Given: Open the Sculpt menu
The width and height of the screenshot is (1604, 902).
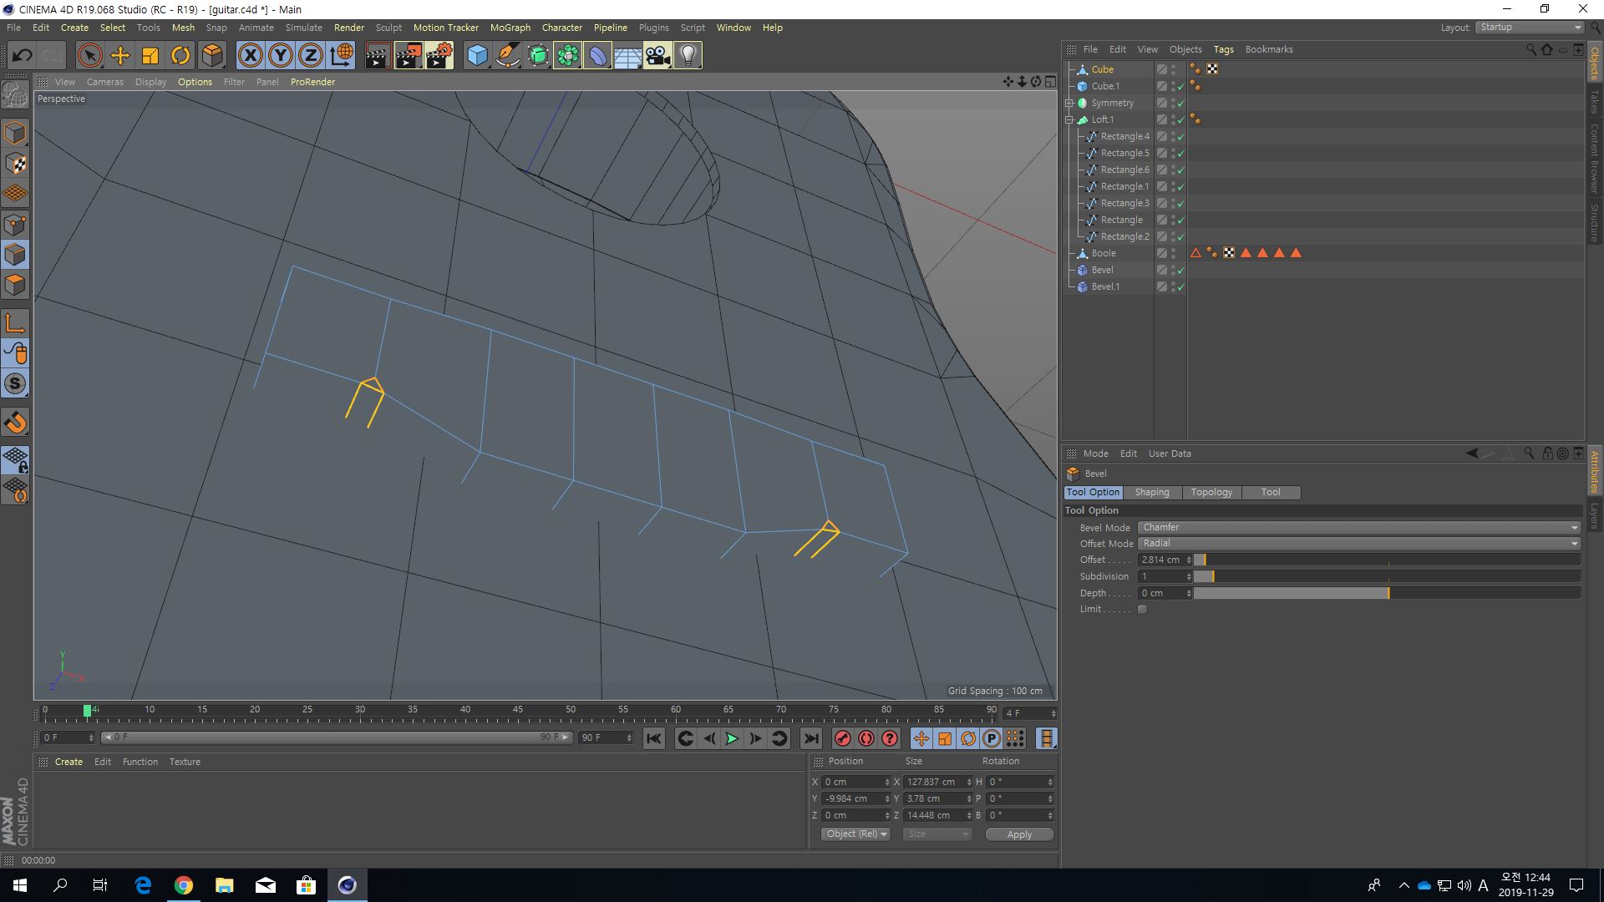Looking at the screenshot, I should 388,28.
